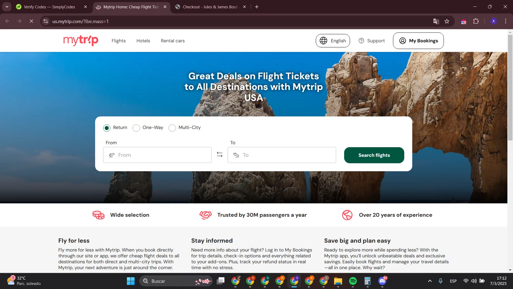Click the To destination input field
Image resolution: width=513 pixels, height=289 pixels.
coord(282,155)
